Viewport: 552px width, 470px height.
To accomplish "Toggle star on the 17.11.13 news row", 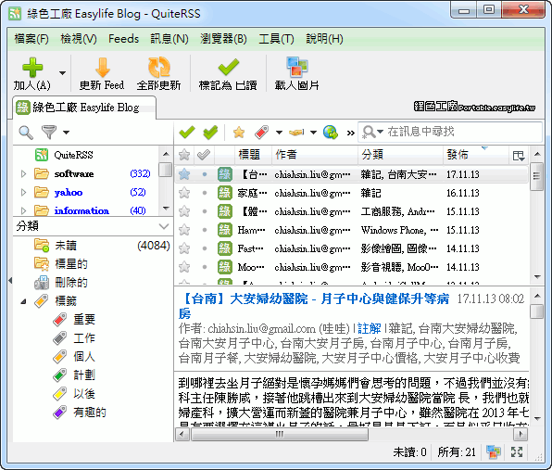I will tap(184, 174).
